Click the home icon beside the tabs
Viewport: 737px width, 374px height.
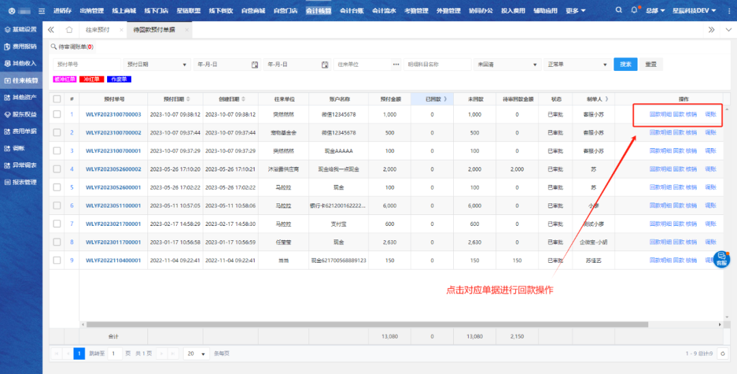point(69,30)
